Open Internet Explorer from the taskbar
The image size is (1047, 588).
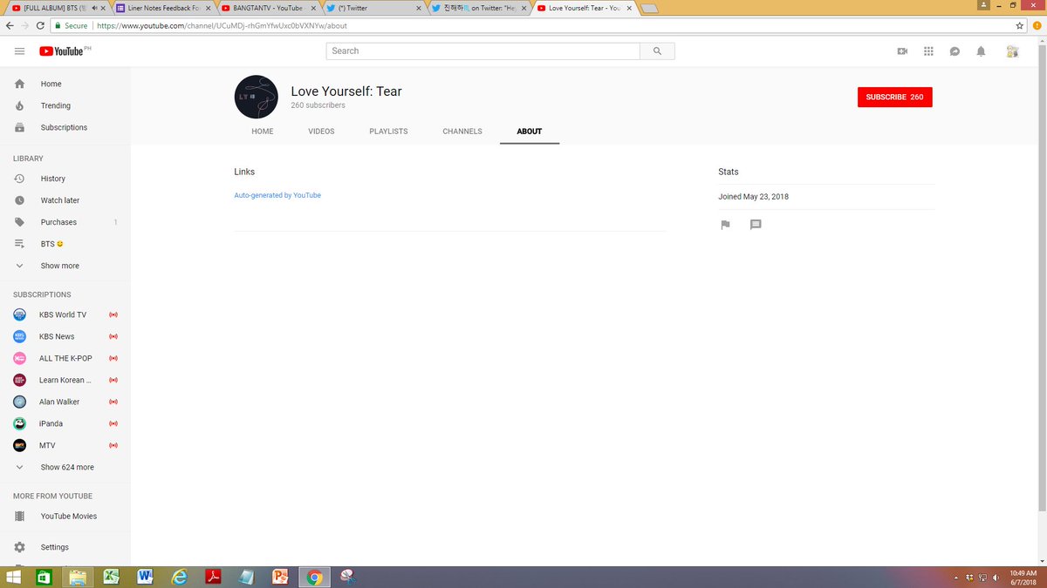(180, 577)
